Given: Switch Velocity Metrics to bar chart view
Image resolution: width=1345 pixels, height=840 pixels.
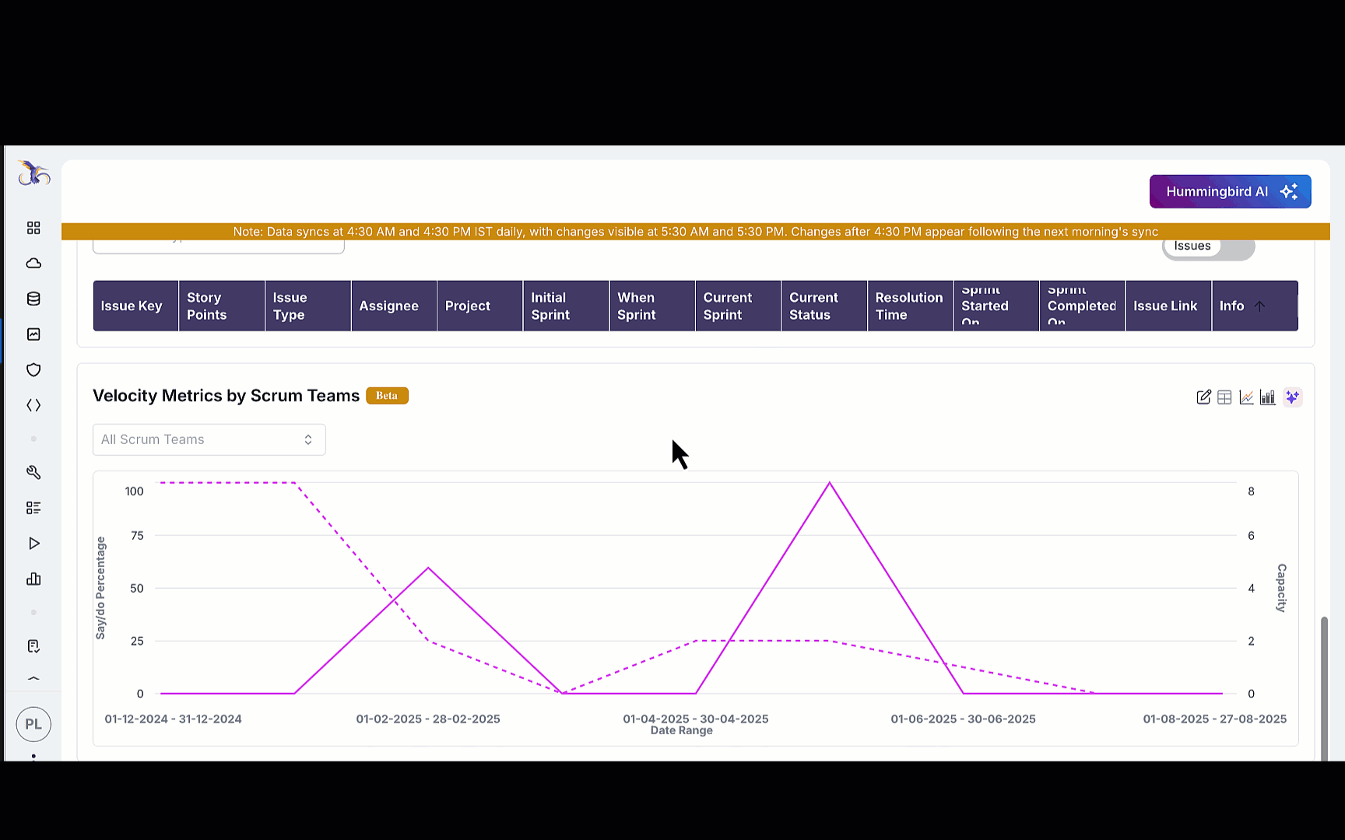Looking at the screenshot, I should (1268, 397).
